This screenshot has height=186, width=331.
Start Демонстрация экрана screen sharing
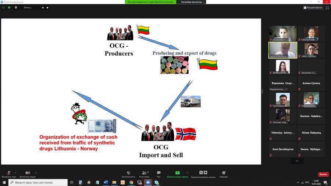click(x=178, y=174)
